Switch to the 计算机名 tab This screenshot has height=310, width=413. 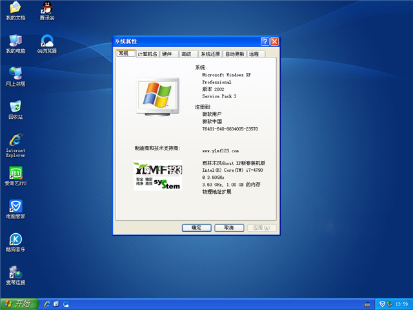coord(148,54)
